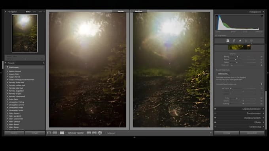Click the Vorherige button at bottom right
The height and width of the screenshot is (151, 269).
point(226,133)
